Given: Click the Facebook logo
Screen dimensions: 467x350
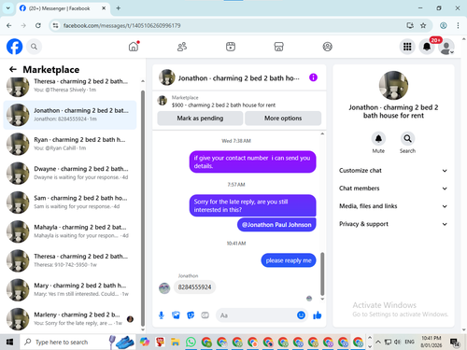Looking at the screenshot, I should point(15,47).
